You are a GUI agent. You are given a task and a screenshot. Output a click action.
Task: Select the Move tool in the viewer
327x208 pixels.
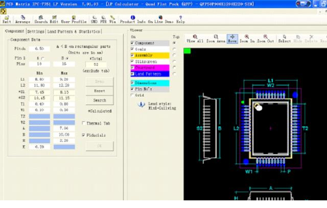pos(232,39)
